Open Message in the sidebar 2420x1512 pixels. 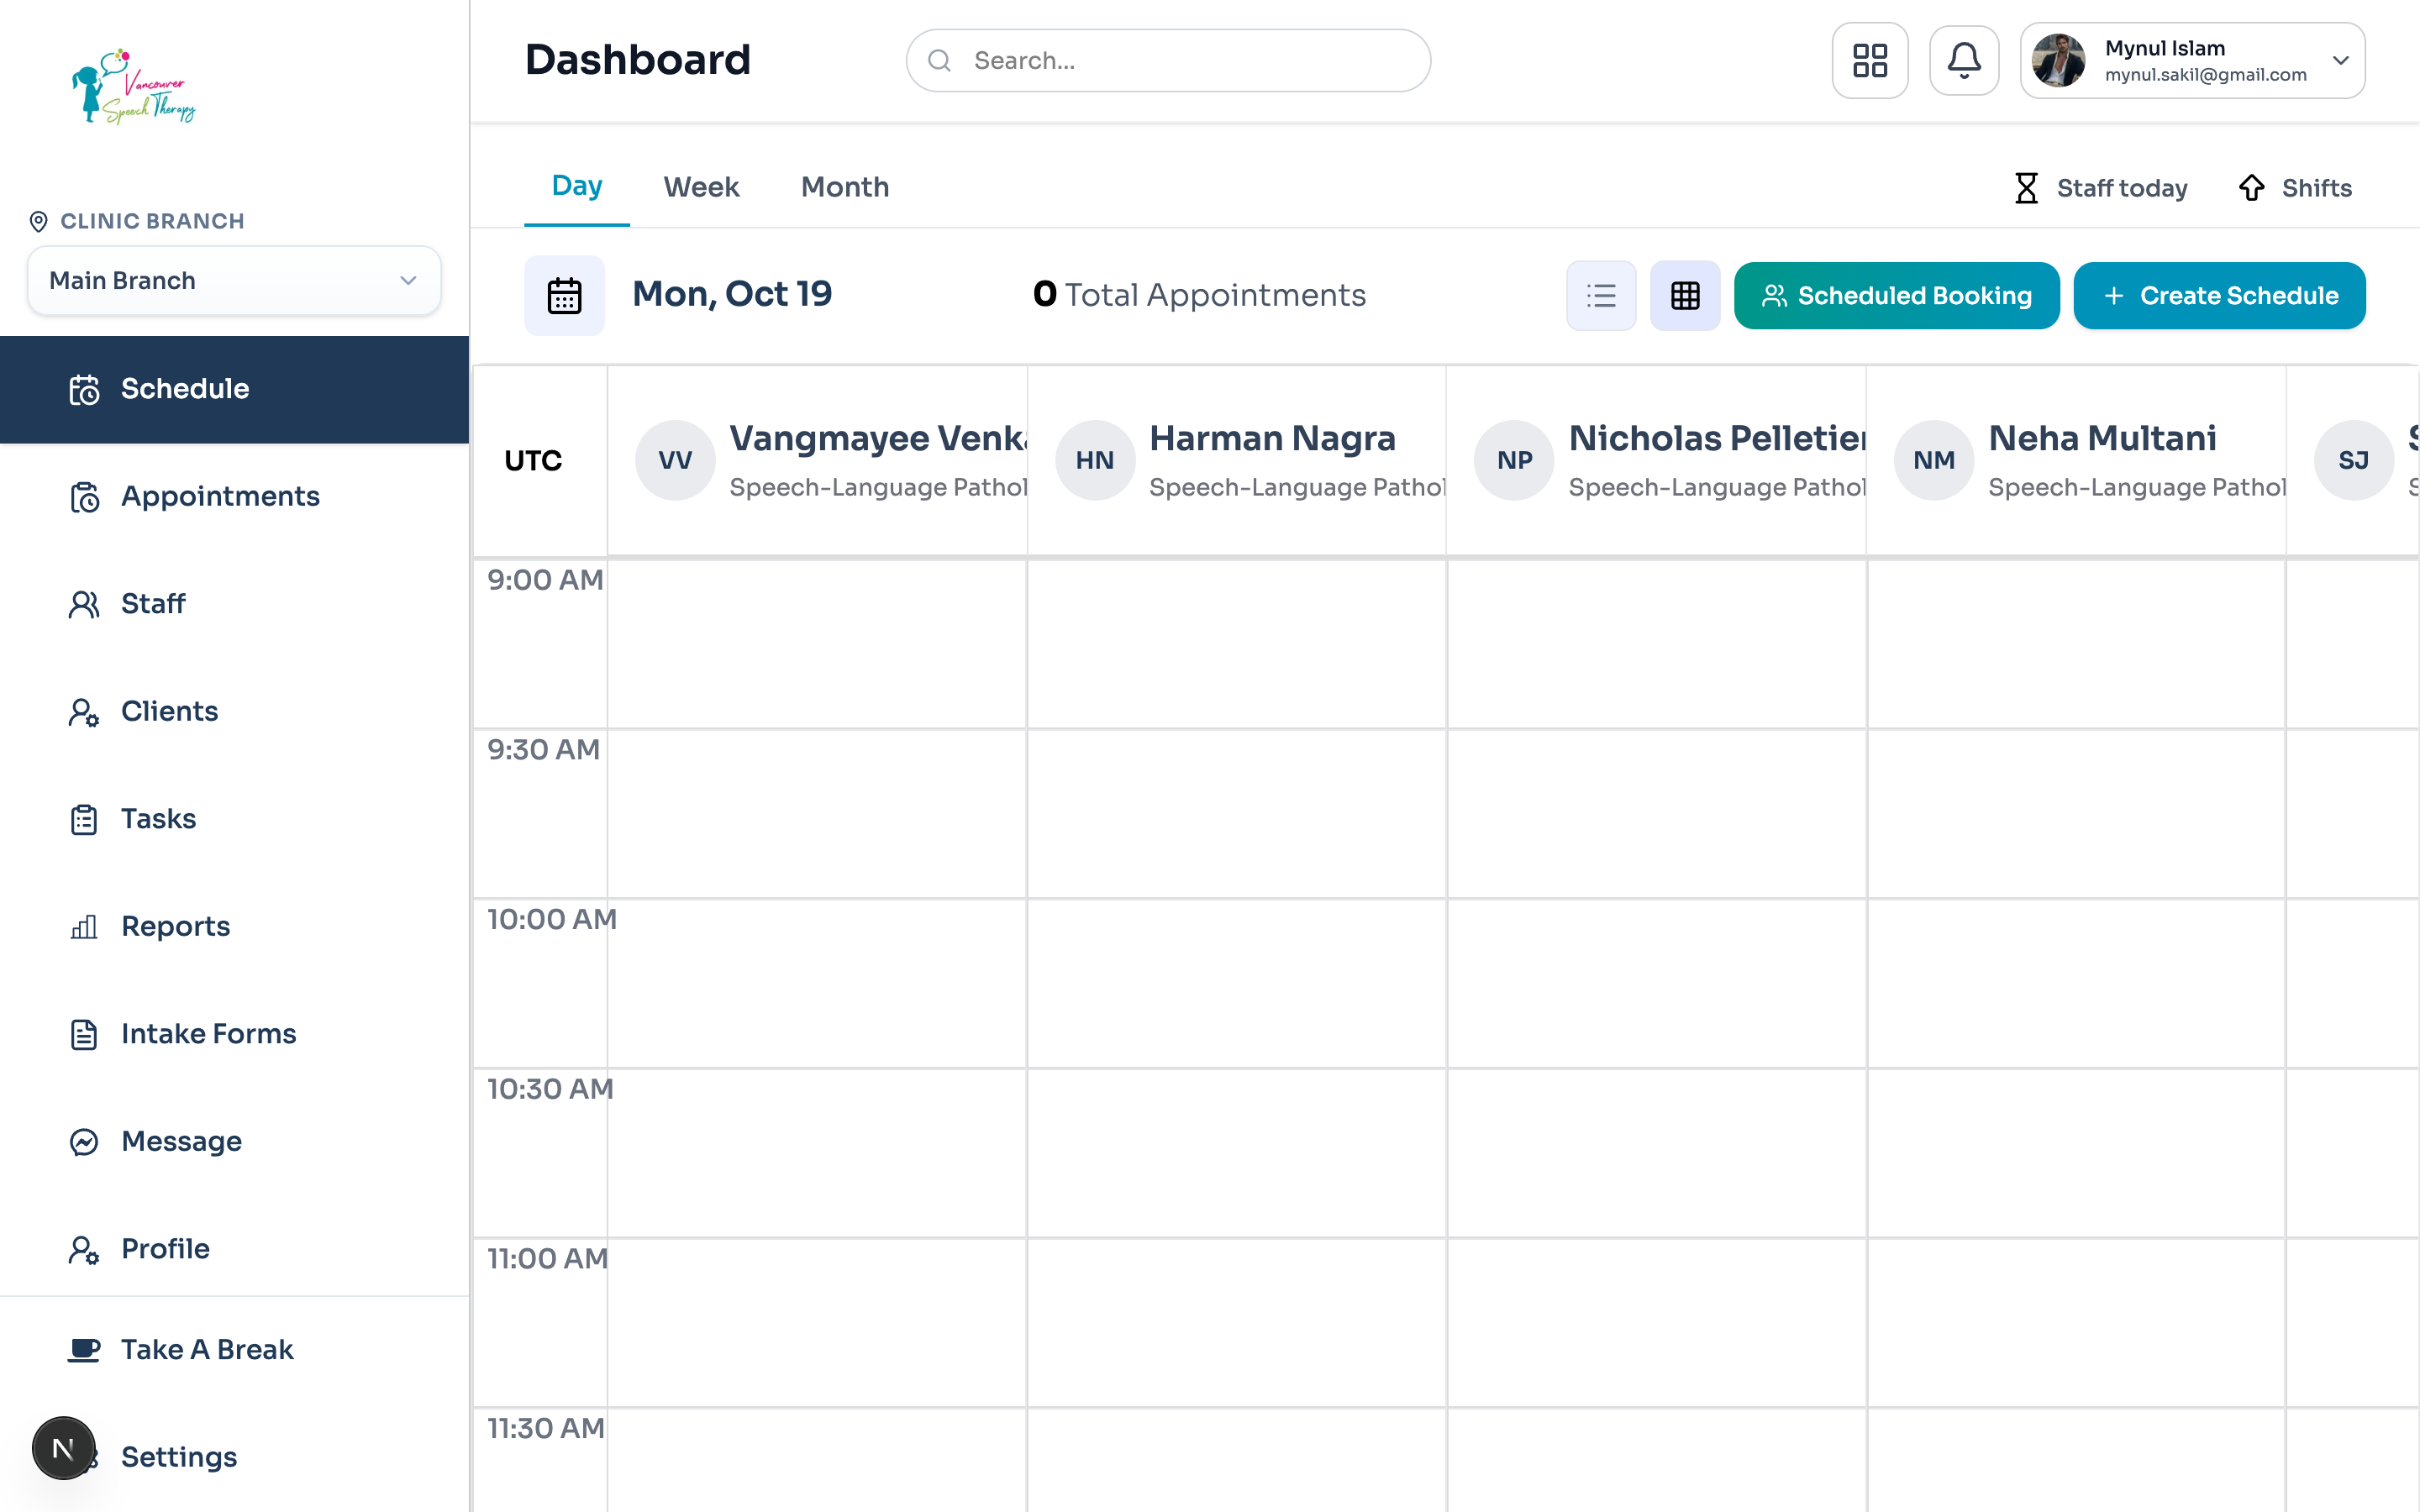click(234, 1142)
